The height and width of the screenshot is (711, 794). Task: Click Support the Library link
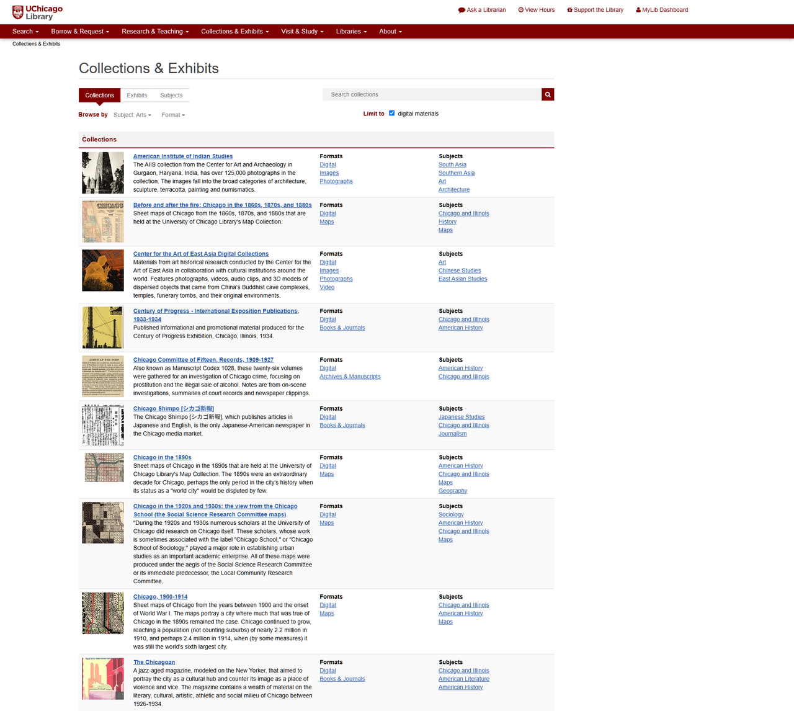[595, 10]
